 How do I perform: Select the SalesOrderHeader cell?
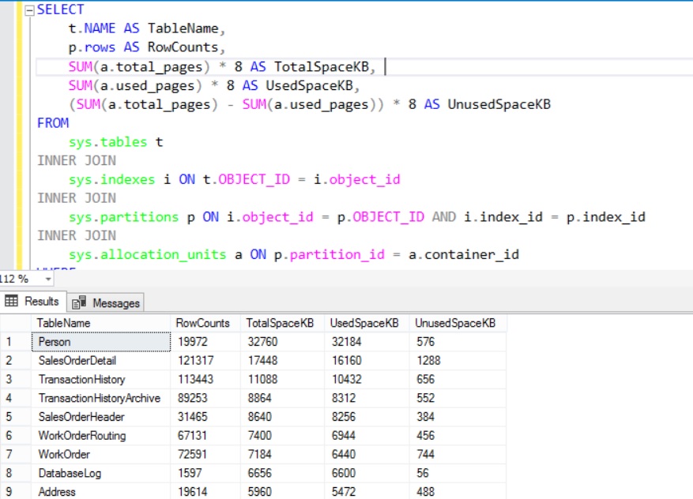101,417
